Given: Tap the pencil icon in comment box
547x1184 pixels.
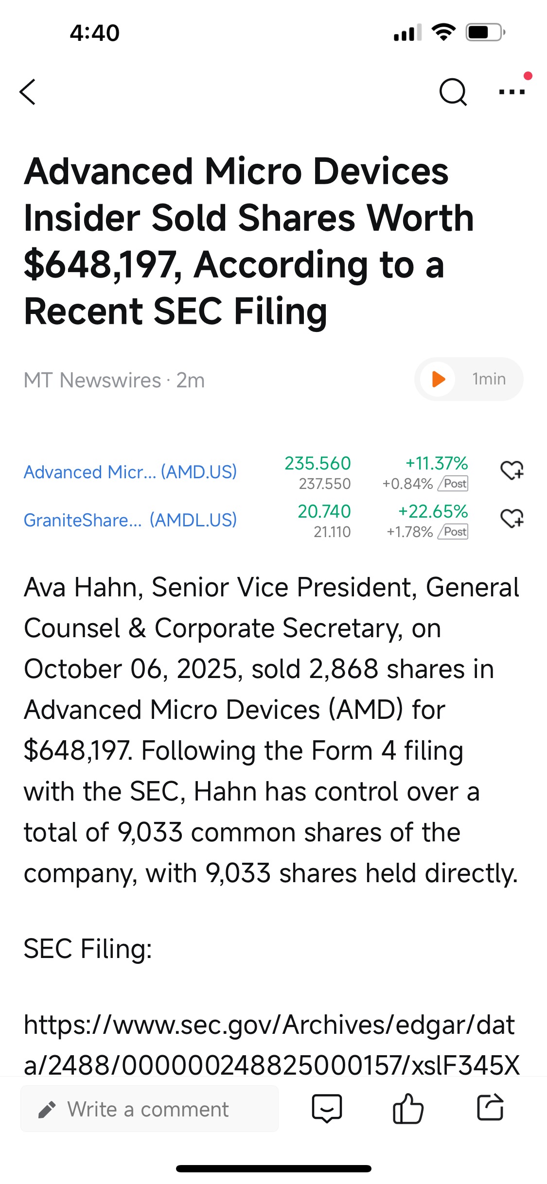Looking at the screenshot, I should (x=47, y=1110).
